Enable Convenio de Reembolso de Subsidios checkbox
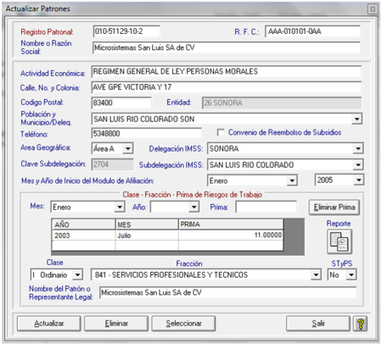 pos(221,132)
